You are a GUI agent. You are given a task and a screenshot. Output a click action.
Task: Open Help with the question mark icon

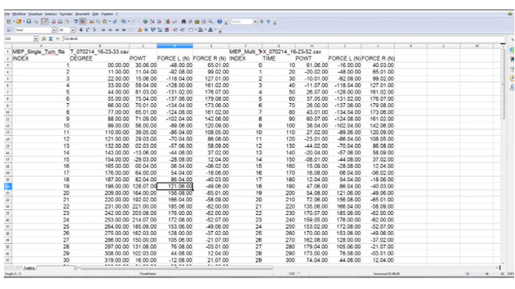[219, 22]
